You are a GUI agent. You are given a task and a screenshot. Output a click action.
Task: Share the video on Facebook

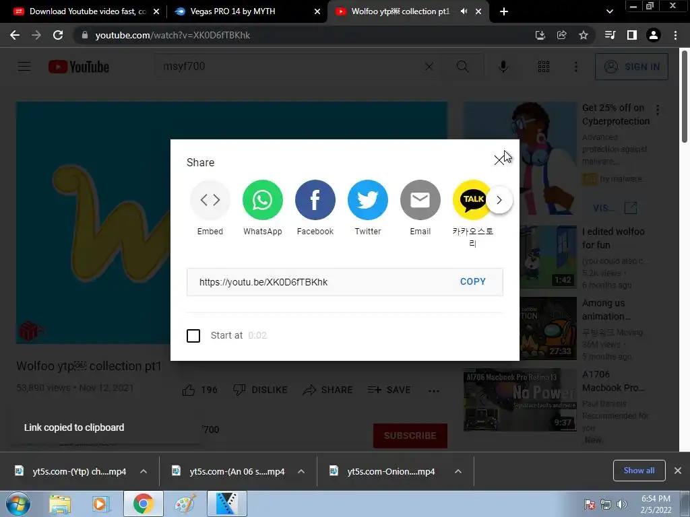coord(315,200)
